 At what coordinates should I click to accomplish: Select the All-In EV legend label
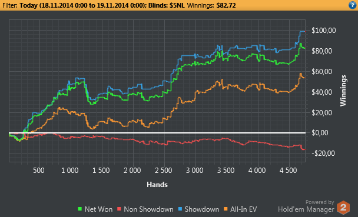(244, 209)
